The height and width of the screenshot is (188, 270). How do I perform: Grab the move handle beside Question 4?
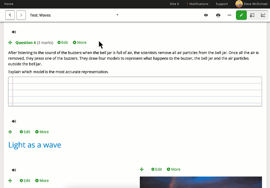pyautogui.click(x=10, y=43)
